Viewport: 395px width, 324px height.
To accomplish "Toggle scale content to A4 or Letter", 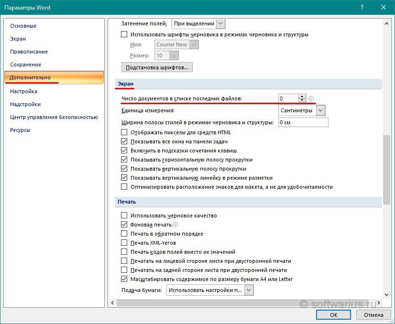I will click(124, 279).
